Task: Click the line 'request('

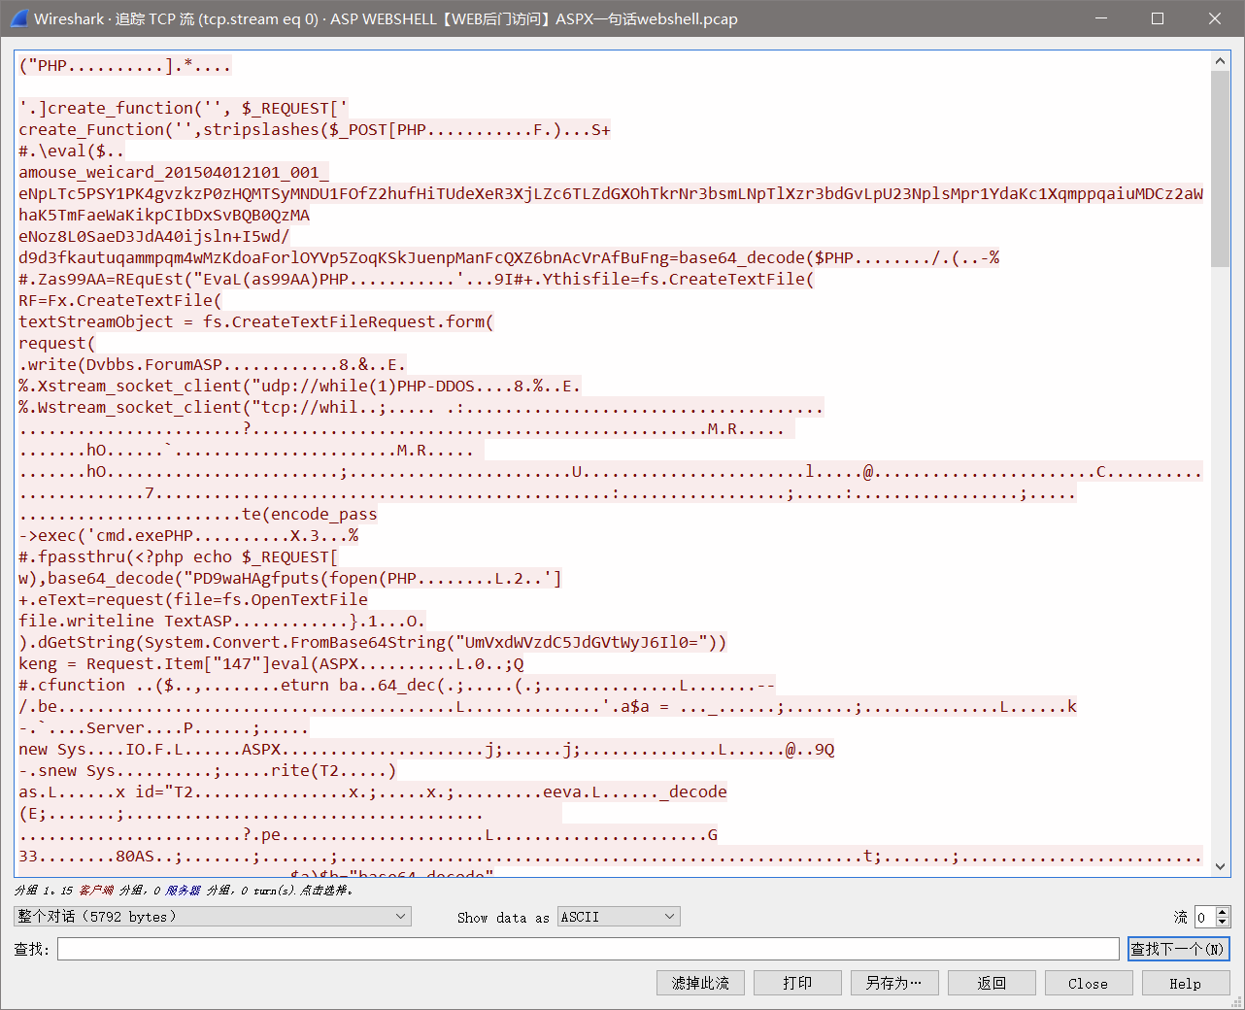Action: point(57,343)
